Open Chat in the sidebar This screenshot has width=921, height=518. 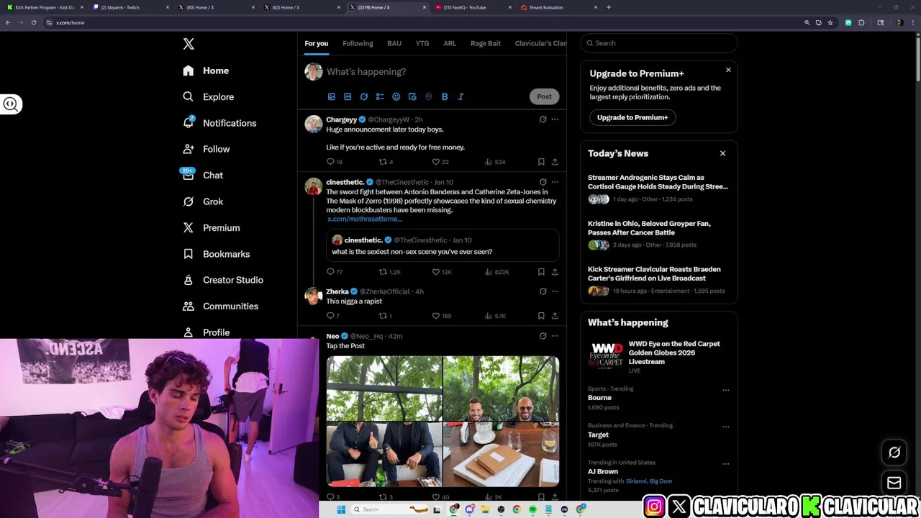tap(202, 175)
